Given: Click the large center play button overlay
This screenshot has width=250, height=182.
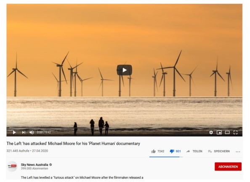Looking at the screenshot, I should [x=124, y=70].
